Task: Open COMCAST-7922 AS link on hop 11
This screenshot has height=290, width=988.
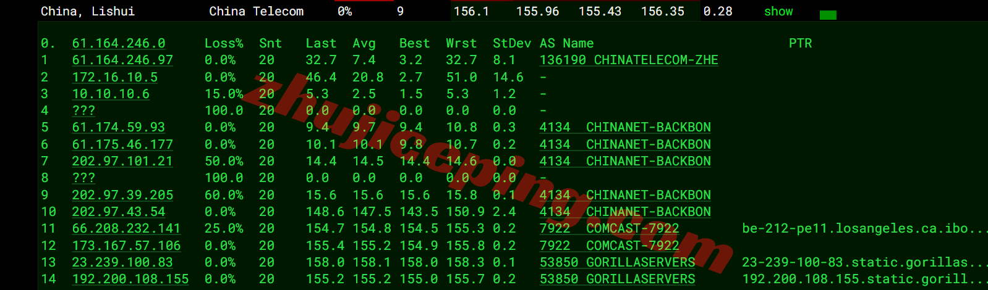Action: coord(610,228)
